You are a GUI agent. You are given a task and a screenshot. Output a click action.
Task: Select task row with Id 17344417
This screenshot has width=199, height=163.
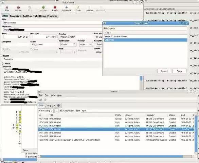click(x=116, y=133)
